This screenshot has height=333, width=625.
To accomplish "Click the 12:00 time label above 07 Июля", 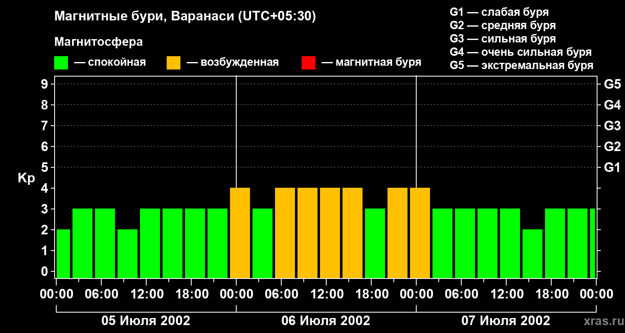I will (506, 294).
